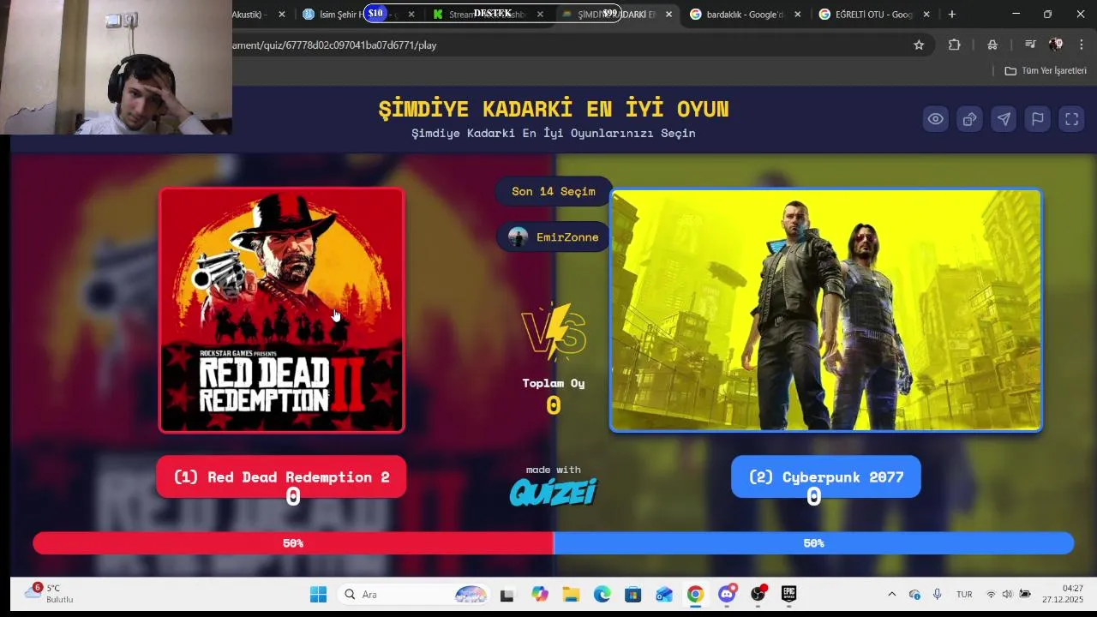1097x617 pixels.
Task: Open Microsoft Edge from the taskbar
Action: coord(602,594)
